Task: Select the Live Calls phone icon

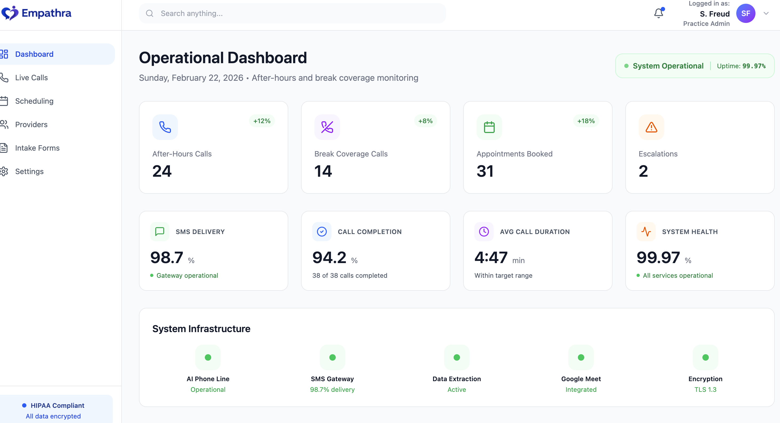Action: click(x=5, y=78)
